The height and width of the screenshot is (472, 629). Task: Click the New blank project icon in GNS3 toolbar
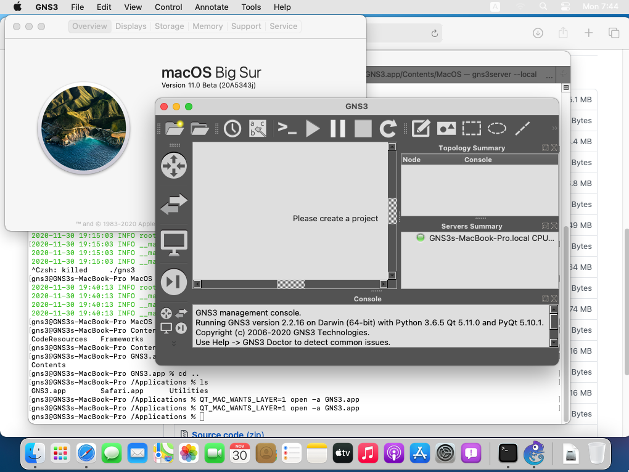174,128
